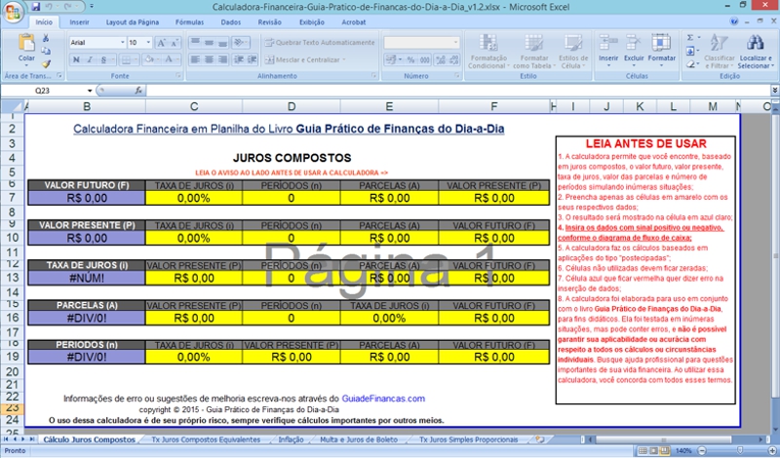Click the insert function fx button
This screenshot has width=780, height=458.
click(x=138, y=91)
